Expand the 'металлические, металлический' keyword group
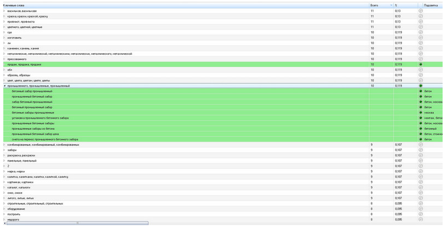Viewport: 447px width, 230px height. 4,54
